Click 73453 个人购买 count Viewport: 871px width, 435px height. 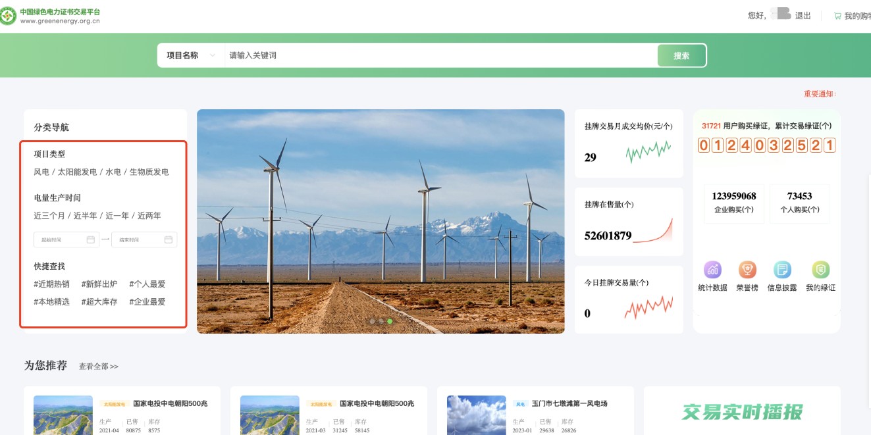pyautogui.click(x=799, y=203)
